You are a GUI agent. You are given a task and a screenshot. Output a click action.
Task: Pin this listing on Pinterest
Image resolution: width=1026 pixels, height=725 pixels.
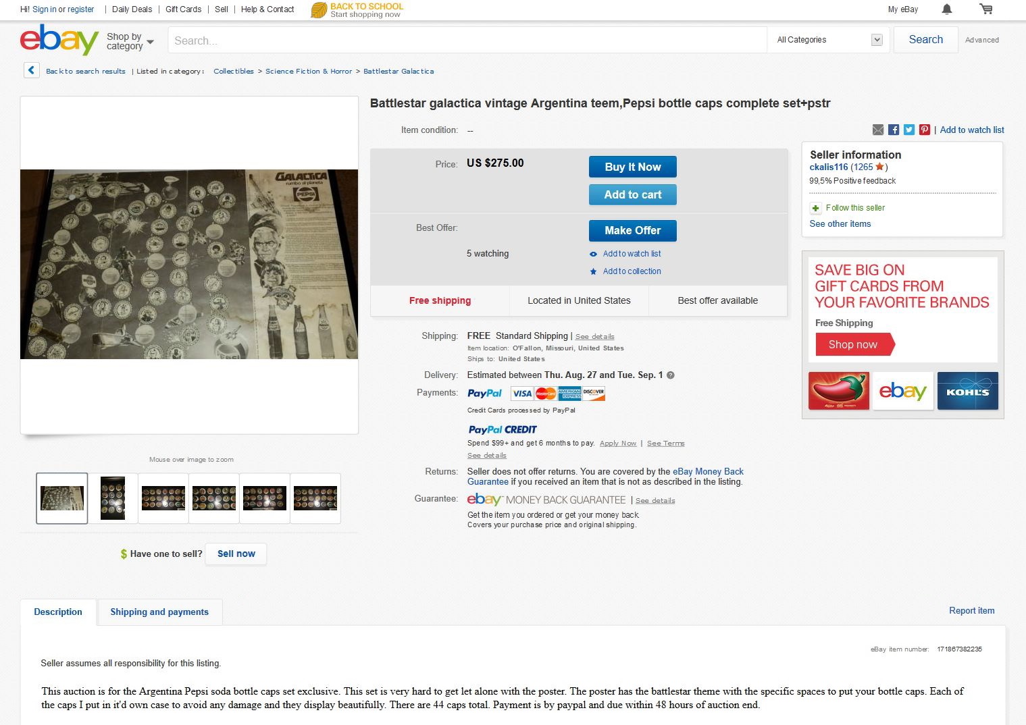coord(925,130)
